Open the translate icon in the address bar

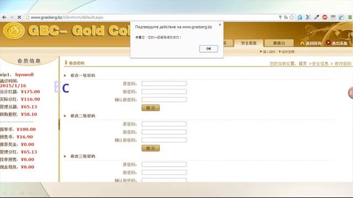286,17
